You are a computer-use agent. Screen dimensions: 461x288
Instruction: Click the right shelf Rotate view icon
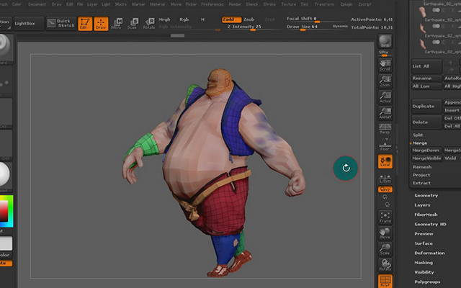click(x=385, y=265)
